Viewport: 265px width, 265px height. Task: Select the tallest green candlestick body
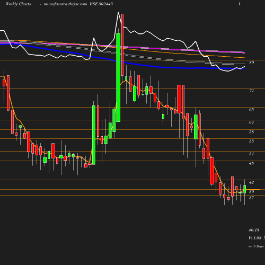(118, 77)
